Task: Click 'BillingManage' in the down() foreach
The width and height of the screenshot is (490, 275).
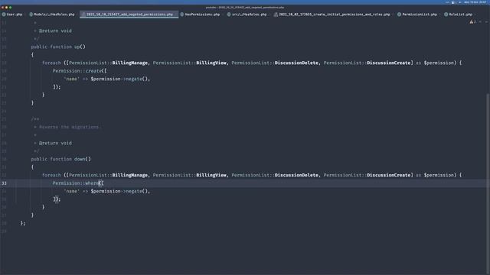Action: [130, 175]
